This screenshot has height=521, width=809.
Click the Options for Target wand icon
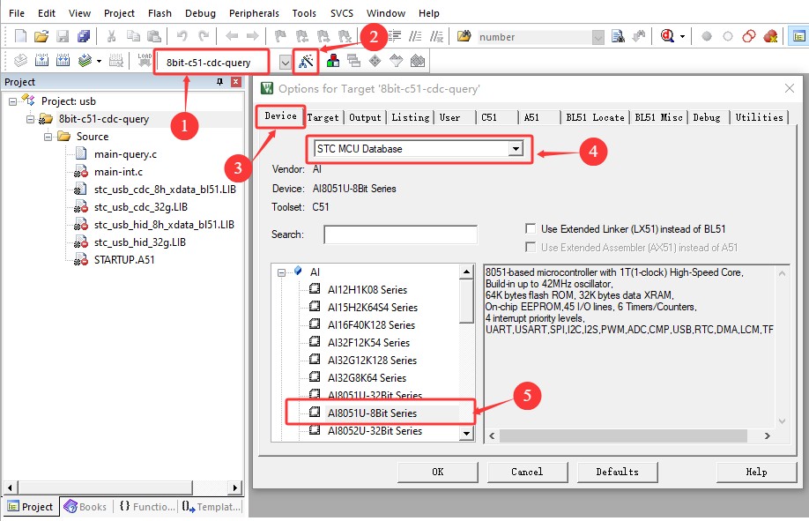(306, 61)
